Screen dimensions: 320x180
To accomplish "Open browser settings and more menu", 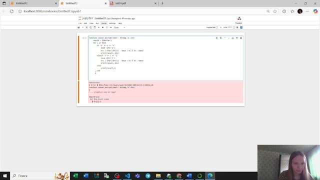I will (x=307, y=11).
